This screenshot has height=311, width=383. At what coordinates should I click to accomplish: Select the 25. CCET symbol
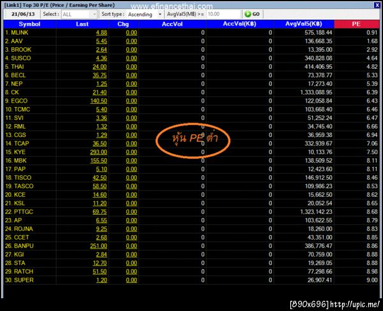tap(17, 238)
